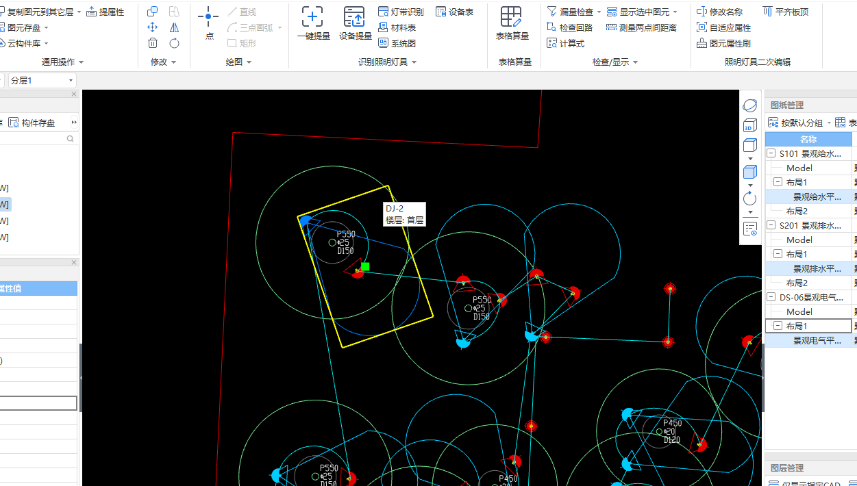The width and height of the screenshot is (857, 486).
Task: Open the 设备表 equipment table
Action: pos(454,12)
